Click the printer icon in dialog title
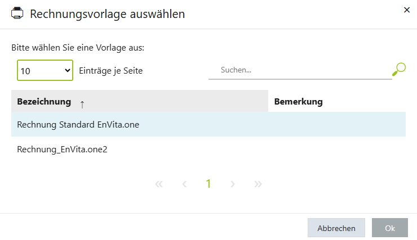 [x=17, y=14]
